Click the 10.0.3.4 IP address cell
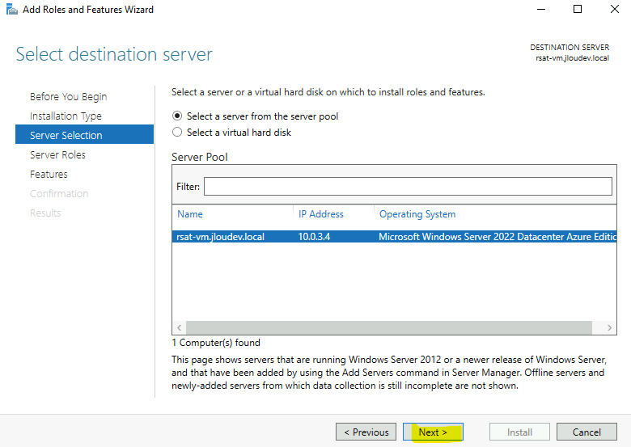Screen dimensions: 631x447 coord(314,237)
